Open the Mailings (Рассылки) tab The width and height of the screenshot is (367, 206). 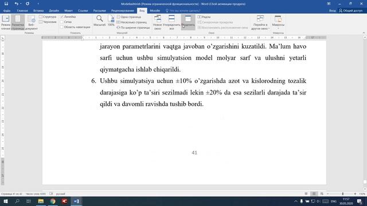tap(99, 10)
